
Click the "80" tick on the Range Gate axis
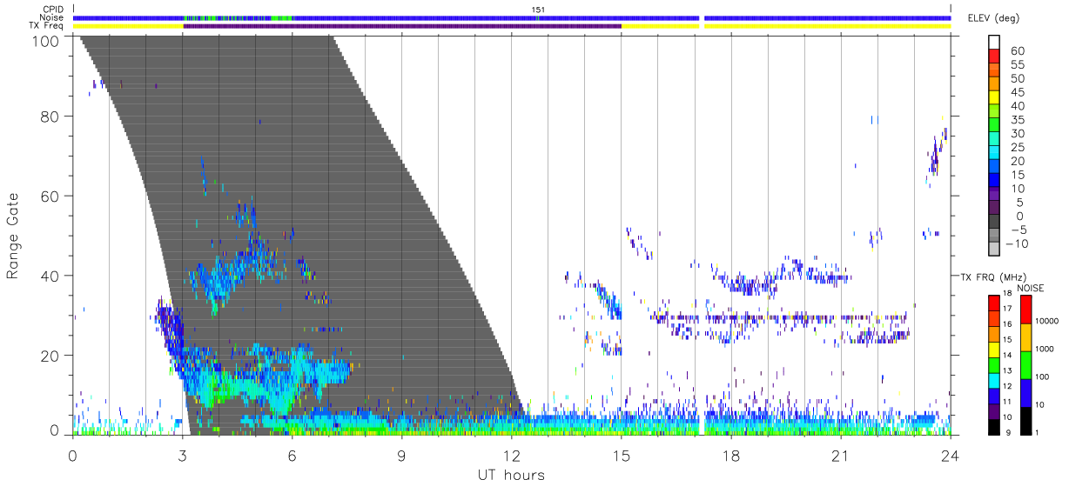(51, 116)
